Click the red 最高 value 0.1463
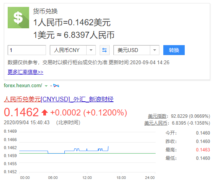Viewport: 220px width, 182px height. click(203, 150)
